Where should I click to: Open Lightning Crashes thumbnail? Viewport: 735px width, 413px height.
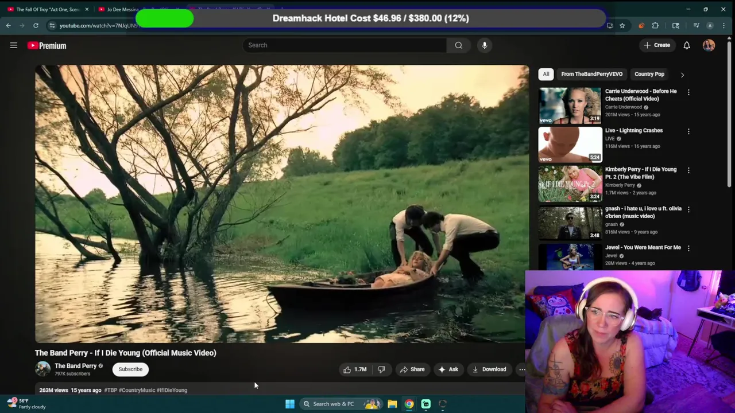coord(570,144)
